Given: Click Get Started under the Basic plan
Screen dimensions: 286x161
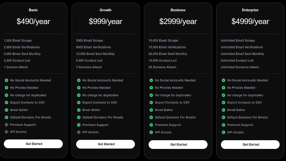Looking at the screenshot, I should (33, 144).
